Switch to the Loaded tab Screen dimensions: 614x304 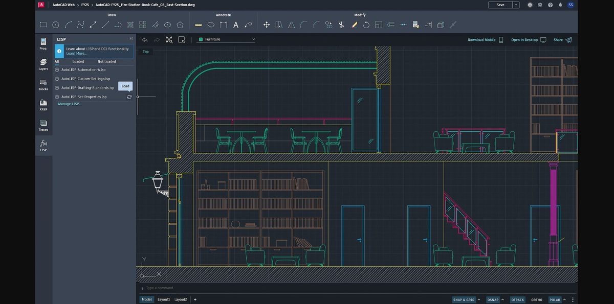(x=78, y=61)
